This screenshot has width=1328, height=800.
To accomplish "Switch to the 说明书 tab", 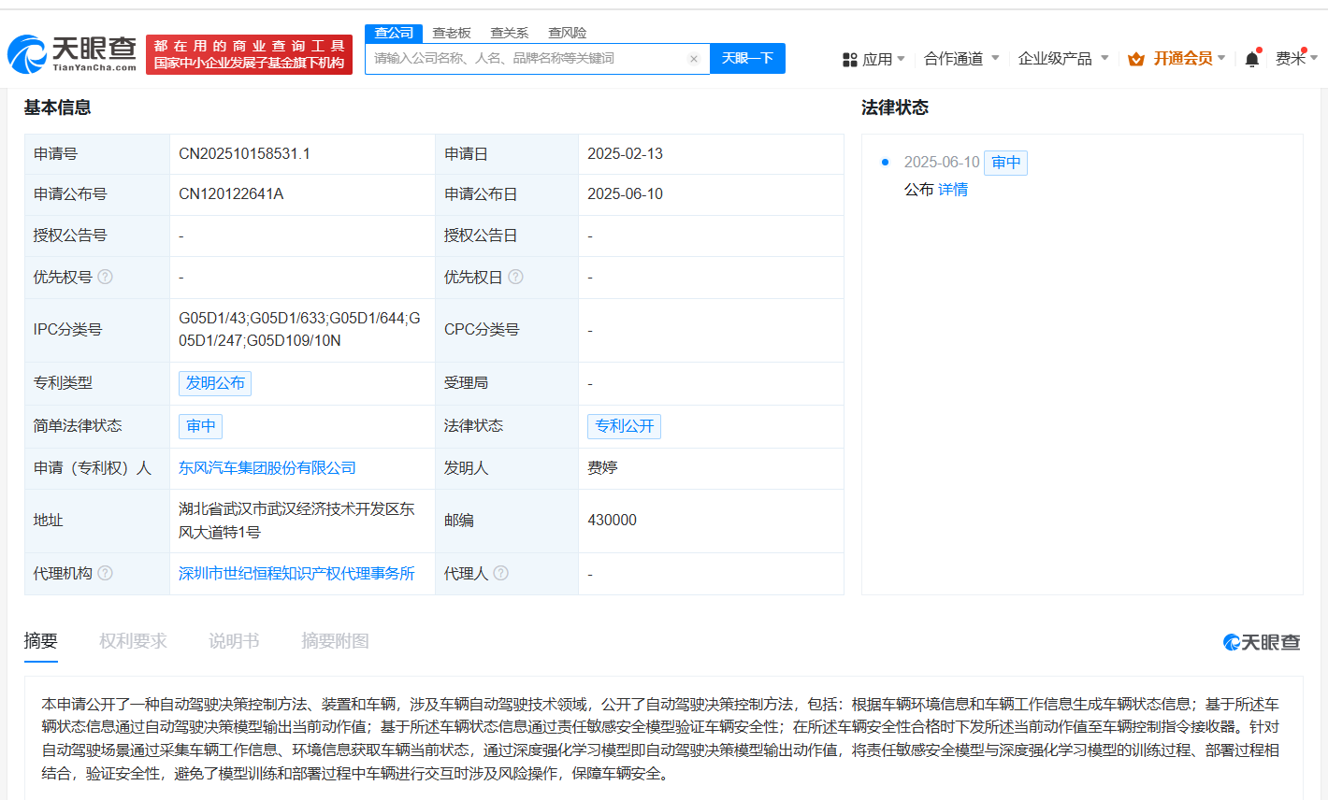I will 234,641.
